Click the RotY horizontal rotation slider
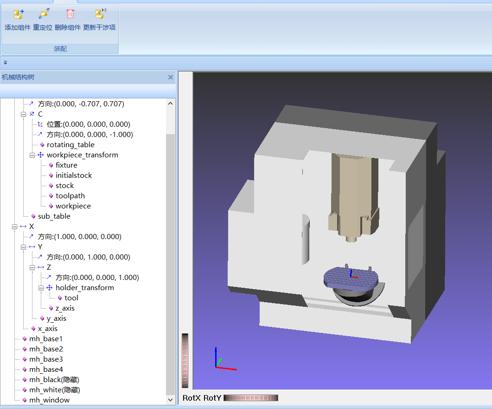Screen dimensions: 492x409 coord(251,398)
